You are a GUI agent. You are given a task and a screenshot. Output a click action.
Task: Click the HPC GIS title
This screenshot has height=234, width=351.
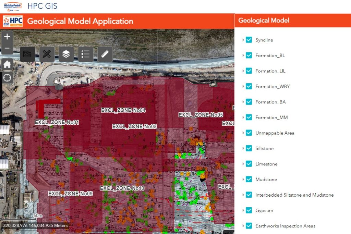pos(42,6)
